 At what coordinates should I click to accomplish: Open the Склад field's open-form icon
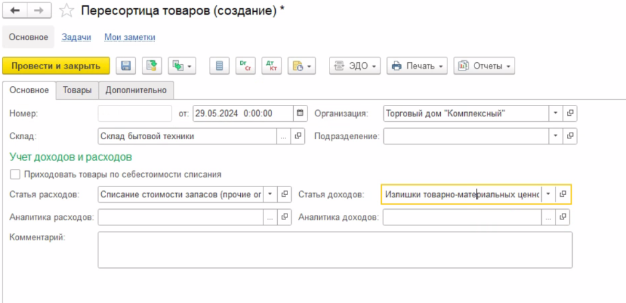pos(298,137)
